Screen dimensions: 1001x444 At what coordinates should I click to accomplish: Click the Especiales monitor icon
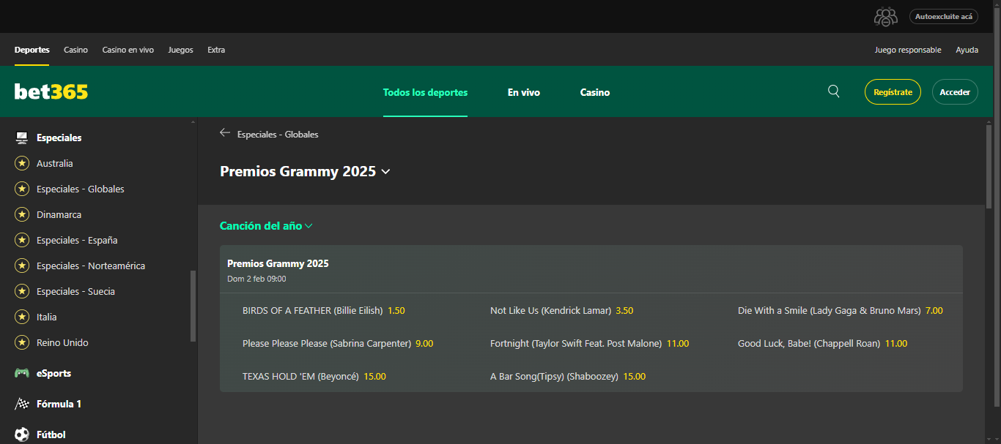22,138
